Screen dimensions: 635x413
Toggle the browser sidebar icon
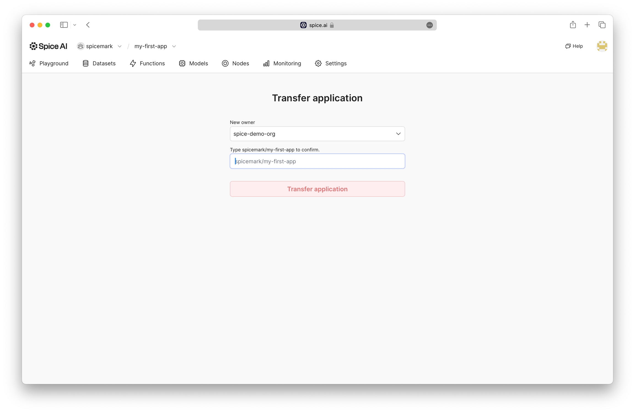tap(64, 25)
